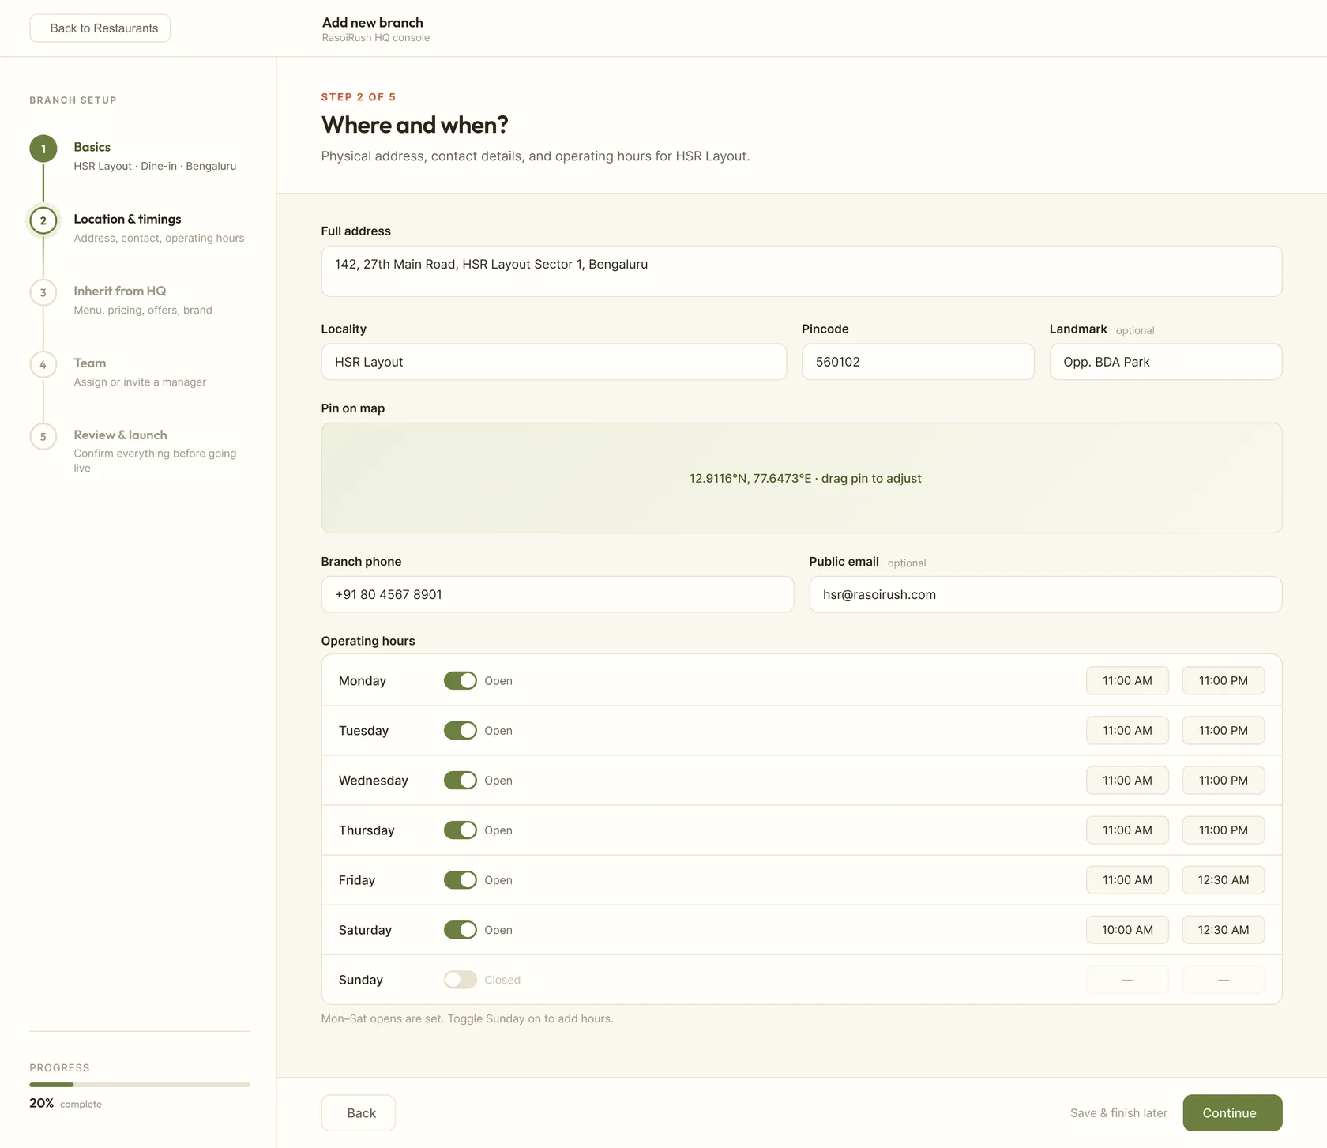Turn off the Monday open toggle

[x=460, y=680]
